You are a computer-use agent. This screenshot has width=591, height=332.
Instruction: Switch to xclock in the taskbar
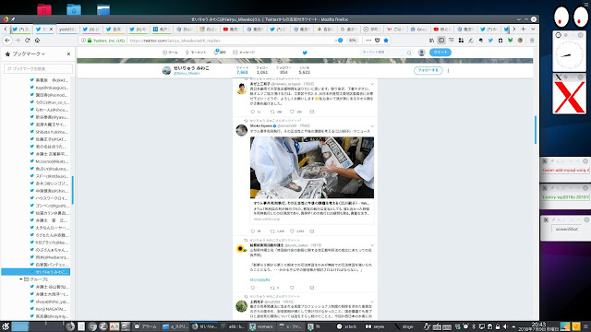pyautogui.click(x=347, y=326)
